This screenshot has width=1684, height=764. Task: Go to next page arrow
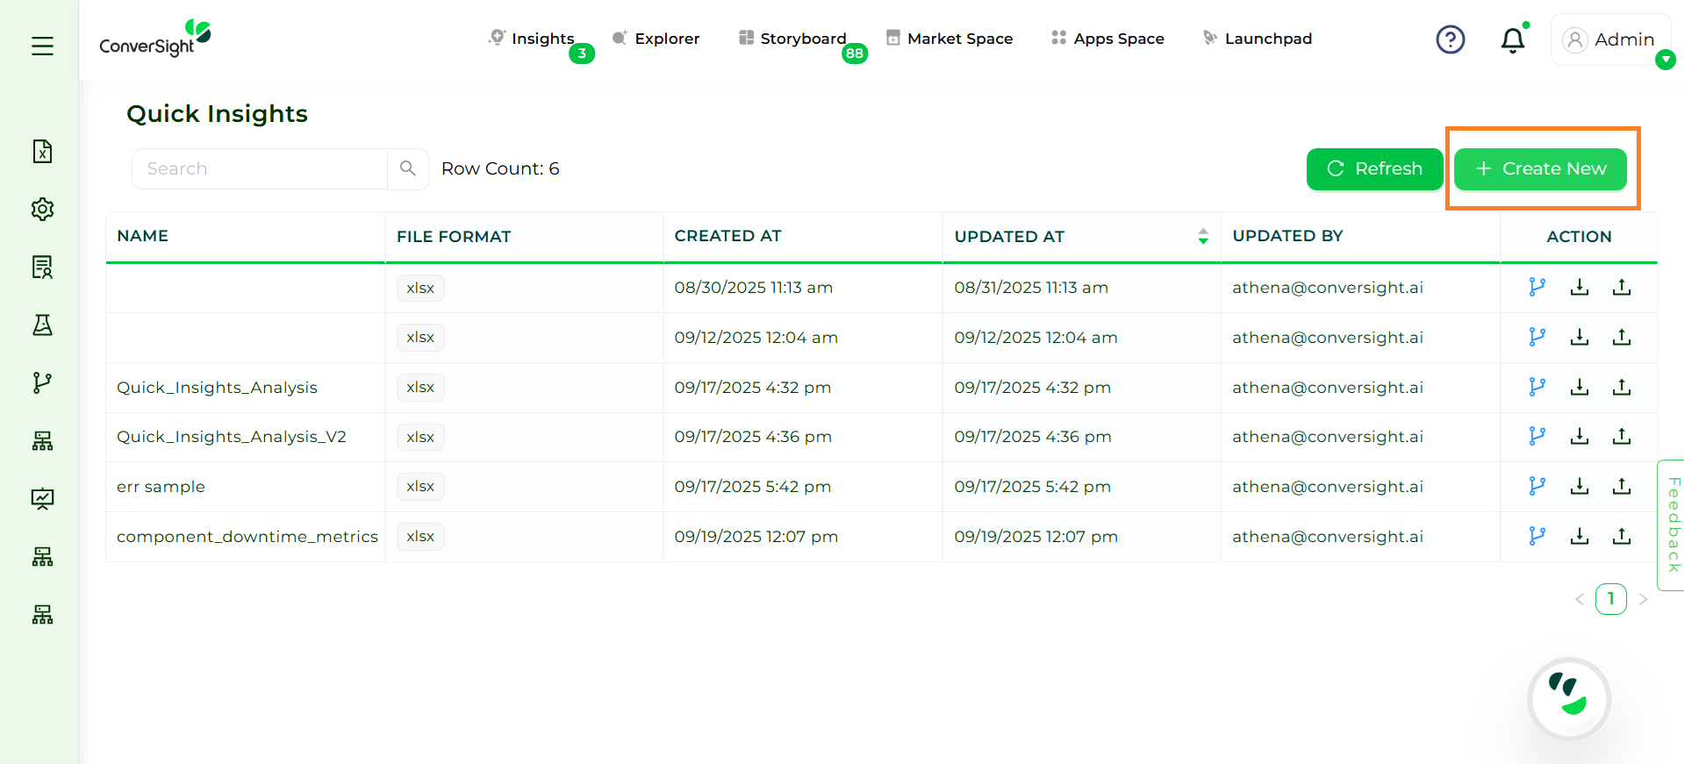tap(1643, 599)
